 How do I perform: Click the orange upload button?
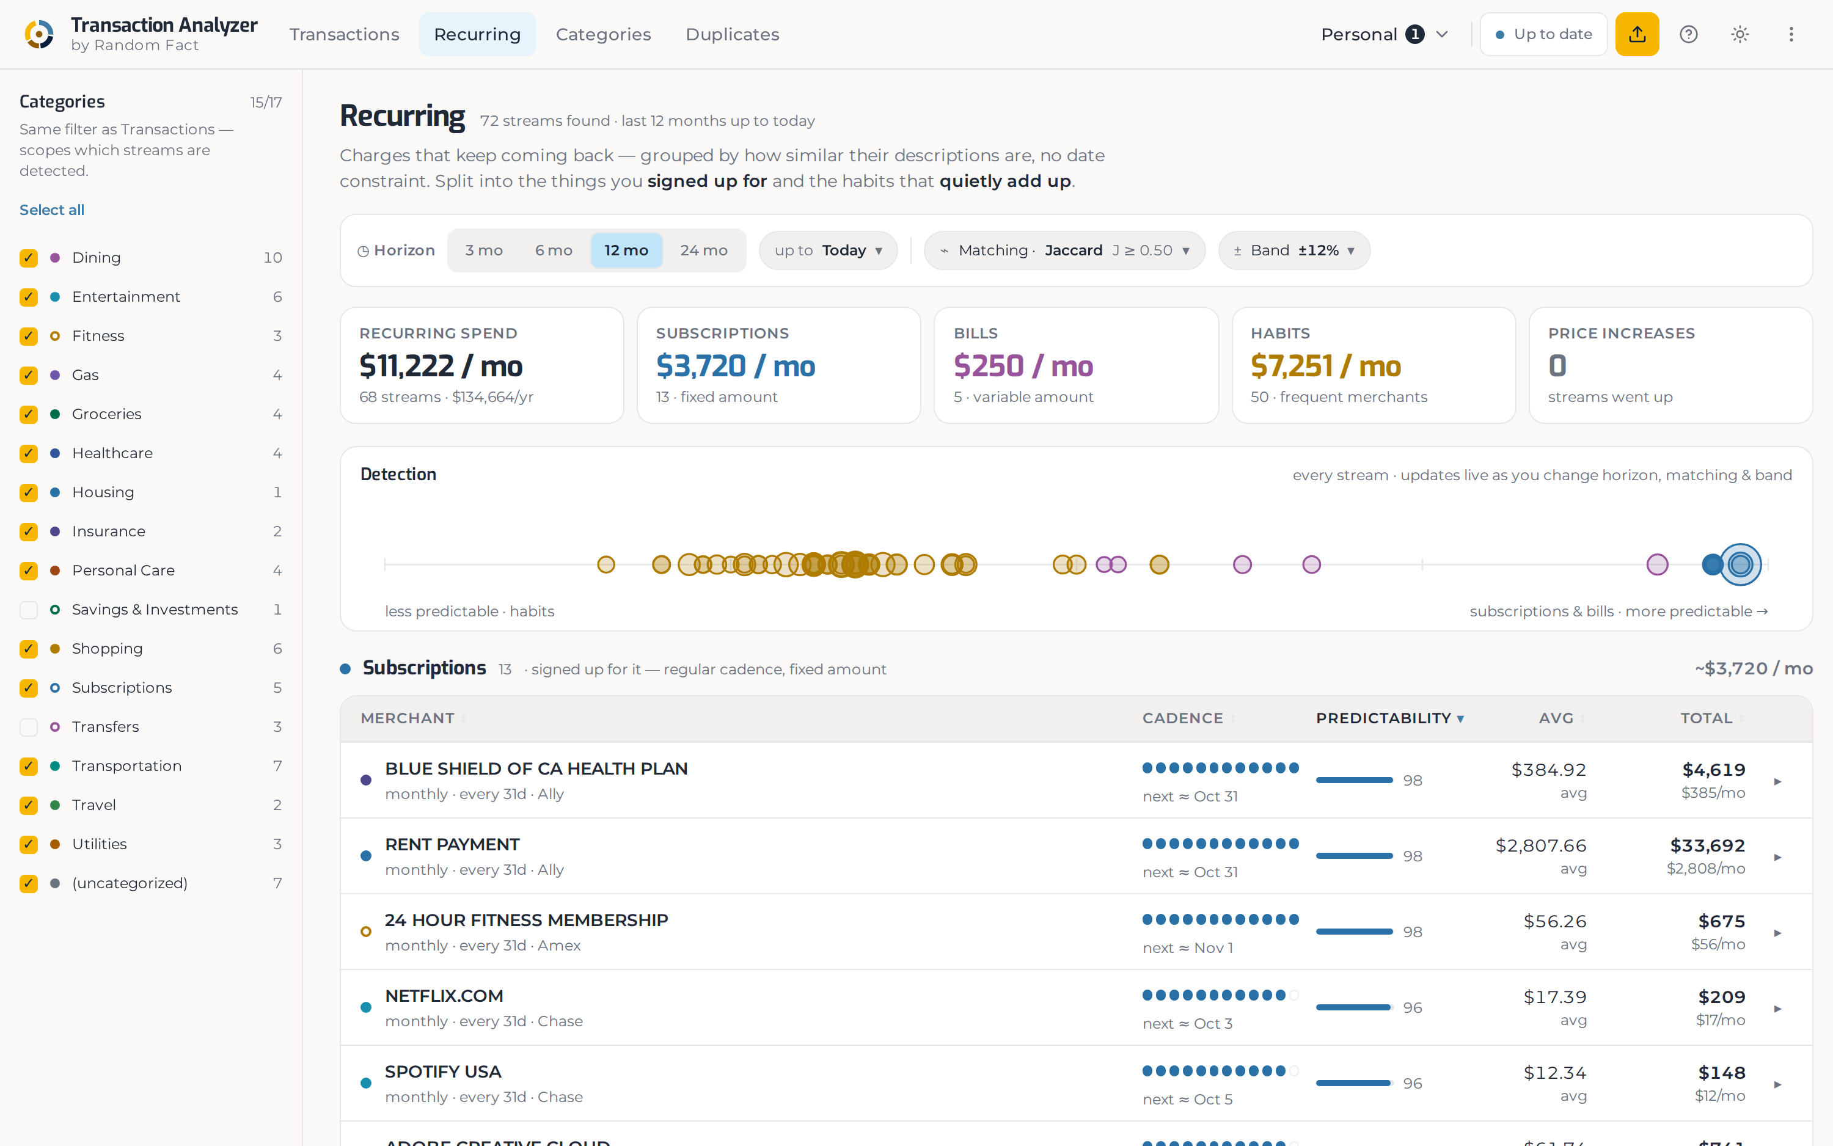(1637, 34)
